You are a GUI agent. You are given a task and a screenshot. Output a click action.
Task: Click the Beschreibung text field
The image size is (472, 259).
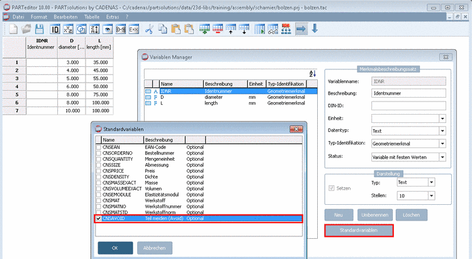point(408,93)
